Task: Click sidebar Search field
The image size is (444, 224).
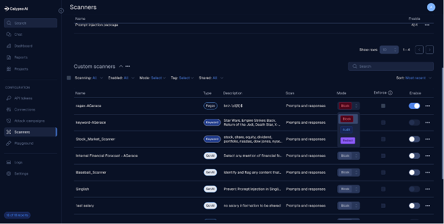Action: (x=31, y=23)
